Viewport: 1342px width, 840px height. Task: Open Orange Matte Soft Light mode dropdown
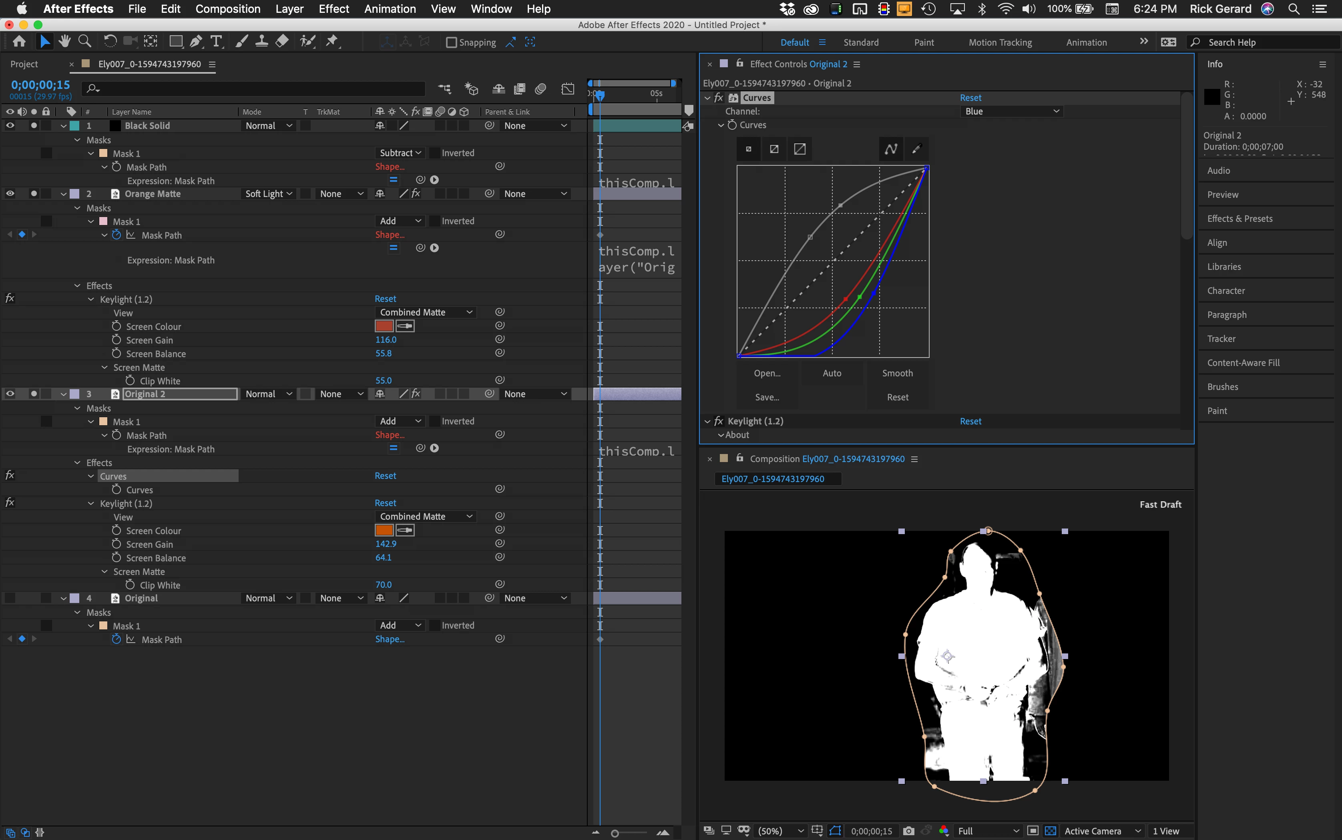click(269, 194)
